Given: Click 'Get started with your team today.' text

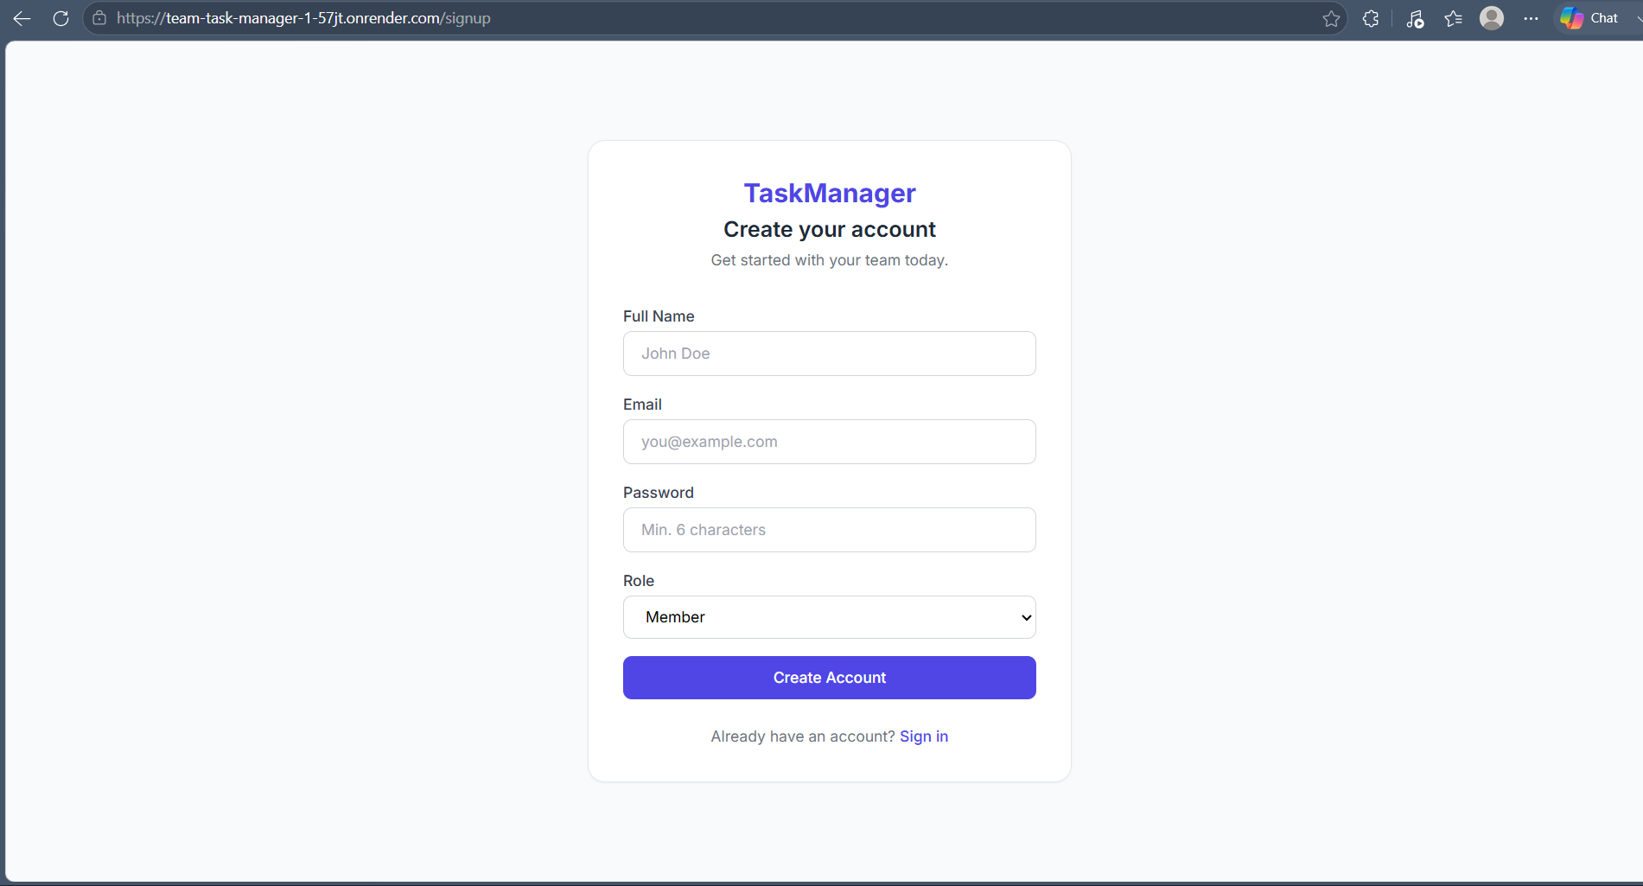Looking at the screenshot, I should click(x=830, y=260).
